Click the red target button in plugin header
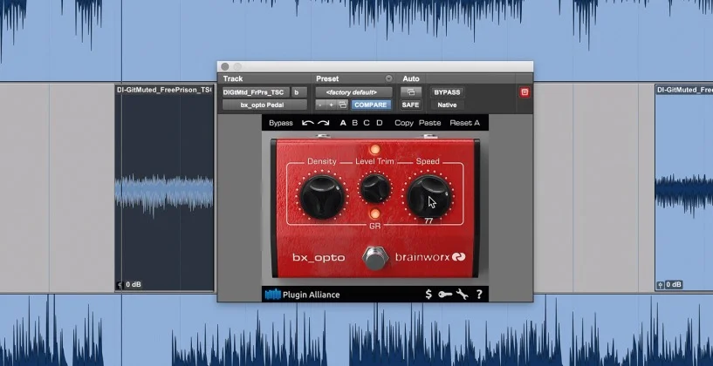713x366 pixels. (524, 92)
